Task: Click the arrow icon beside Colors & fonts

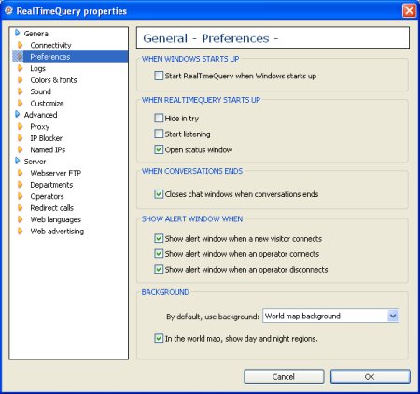Action: 20,80
